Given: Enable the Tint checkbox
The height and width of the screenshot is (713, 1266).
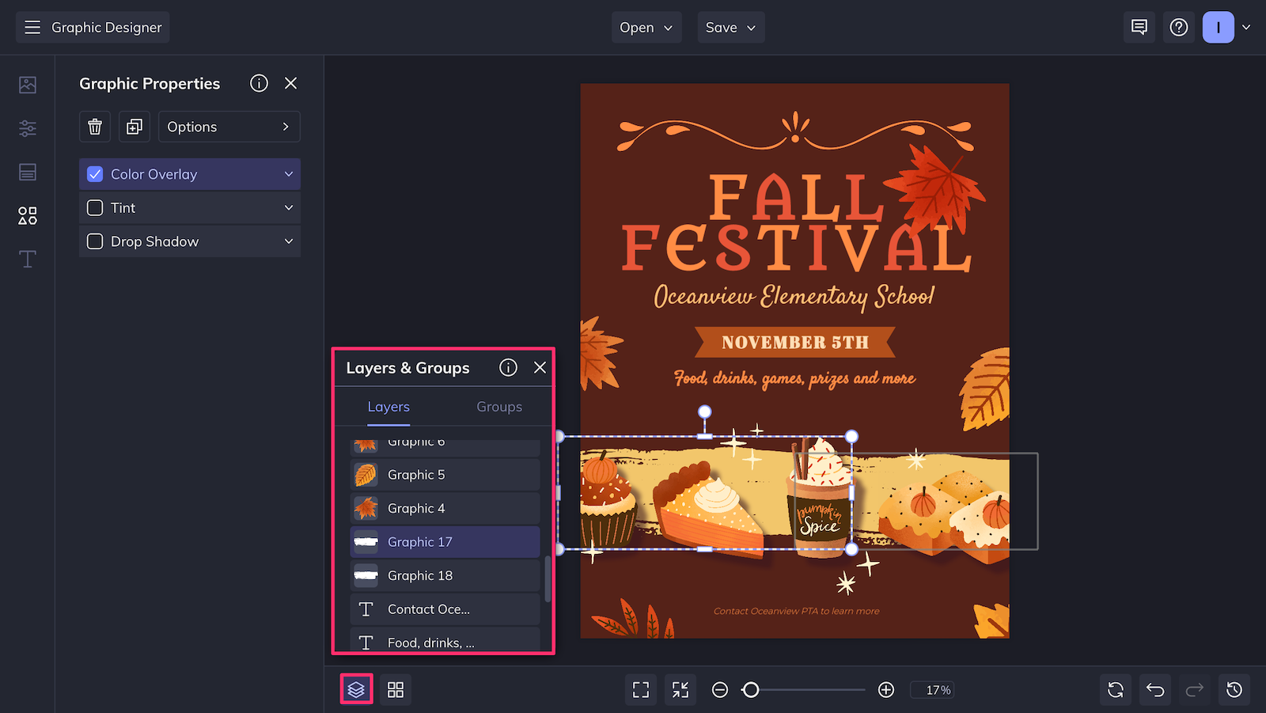Looking at the screenshot, I should [x=94, y=207].
